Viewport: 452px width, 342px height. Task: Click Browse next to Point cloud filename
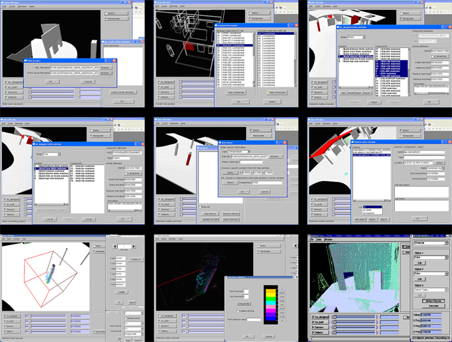(x=105, y=72)
